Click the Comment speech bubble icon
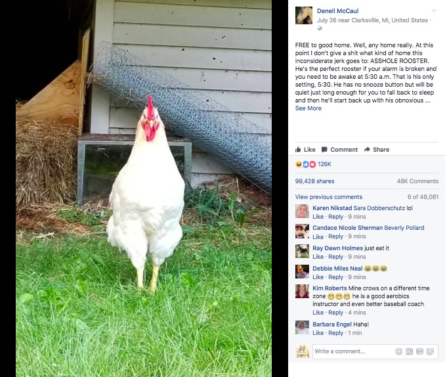445x377 pixels. pyautogui.click(x=324, y=150)
